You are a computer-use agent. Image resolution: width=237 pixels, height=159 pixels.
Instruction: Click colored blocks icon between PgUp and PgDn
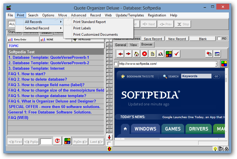point(67,141)
